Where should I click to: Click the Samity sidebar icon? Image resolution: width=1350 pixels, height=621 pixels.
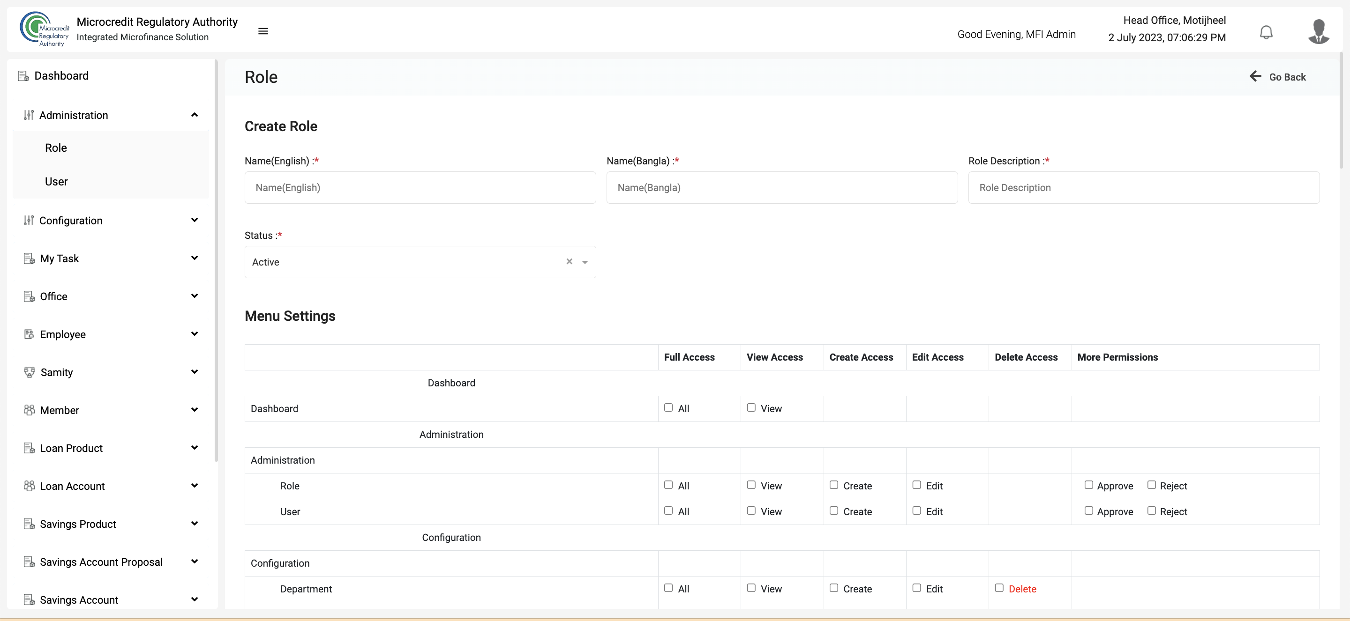[x=30, y=372]
